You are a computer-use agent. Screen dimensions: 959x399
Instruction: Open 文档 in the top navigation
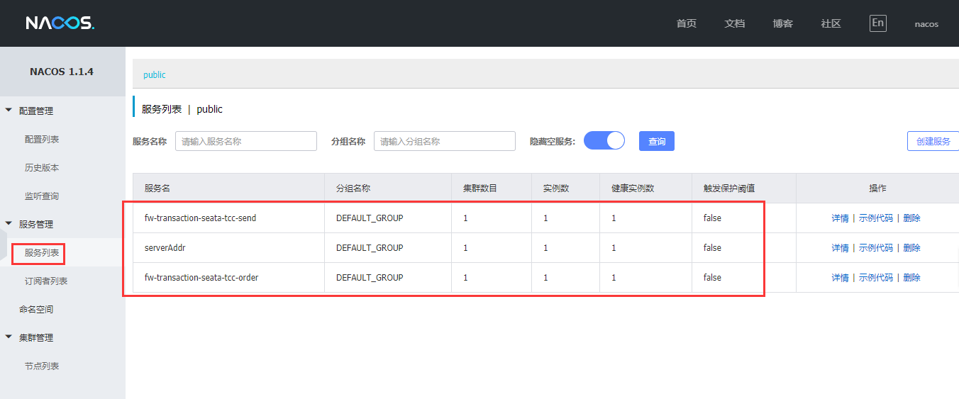(x=734, y=23)
